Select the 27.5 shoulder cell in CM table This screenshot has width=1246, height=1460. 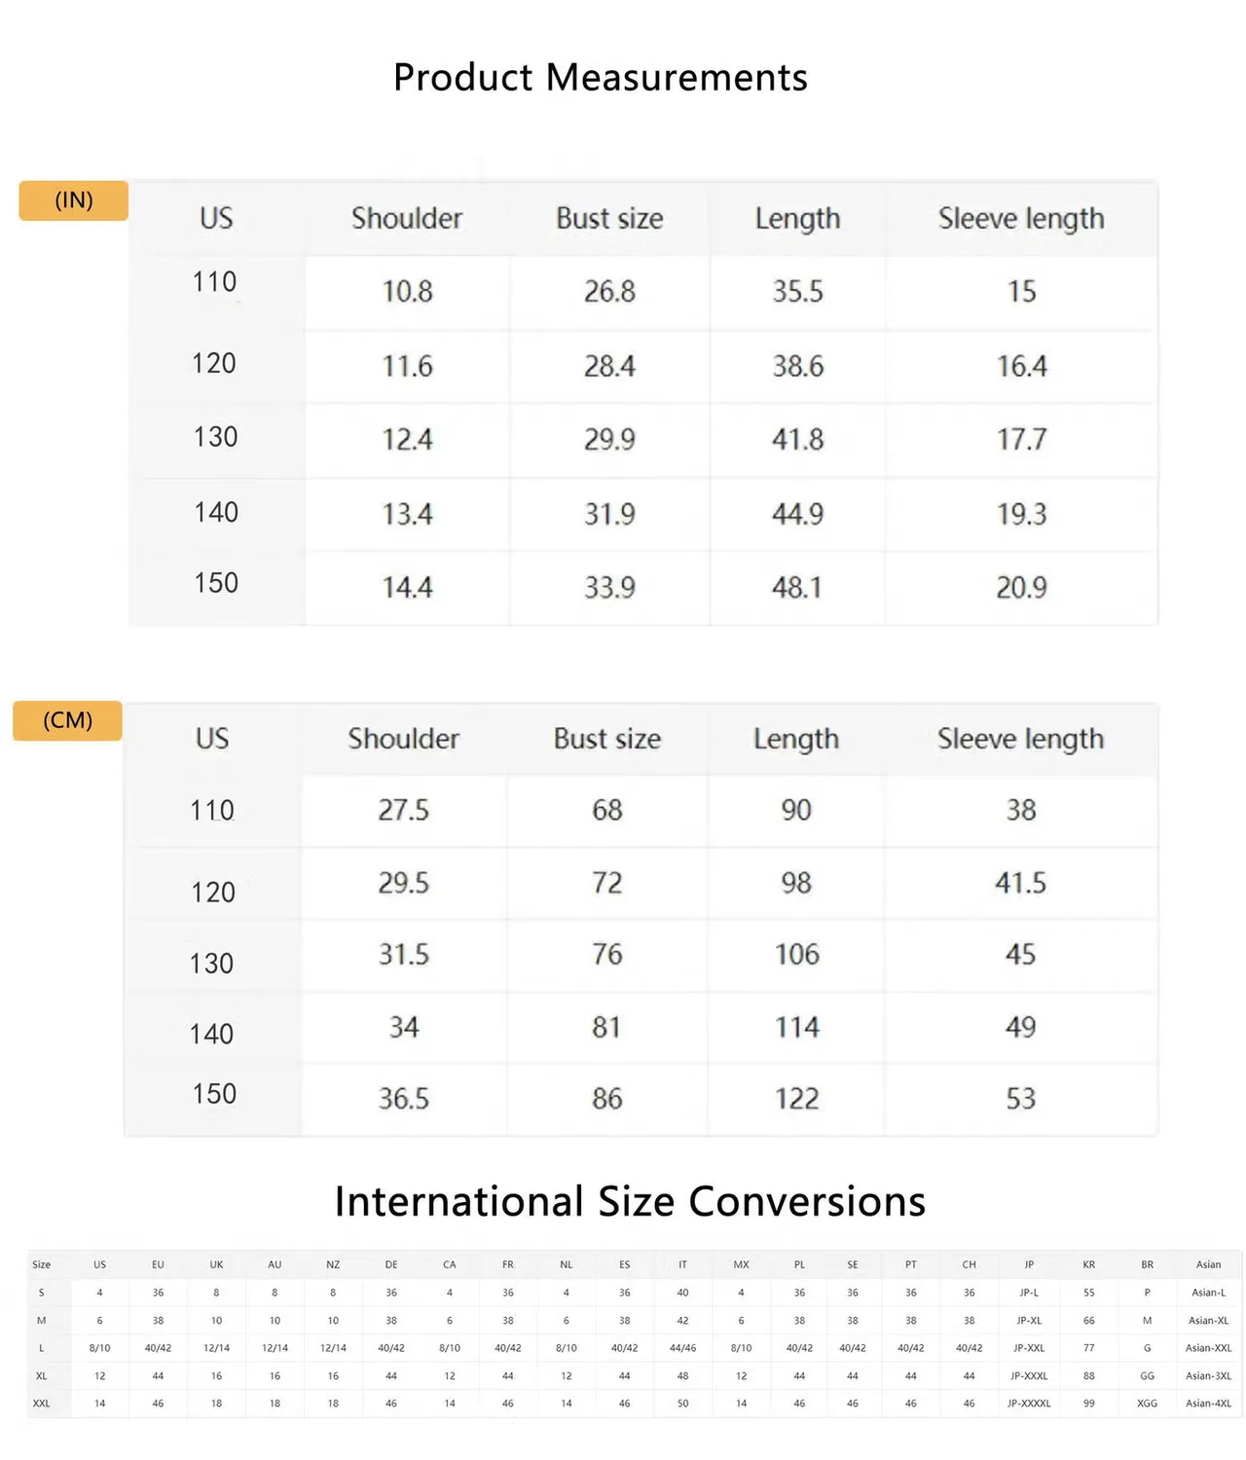(x=403, y=810)
